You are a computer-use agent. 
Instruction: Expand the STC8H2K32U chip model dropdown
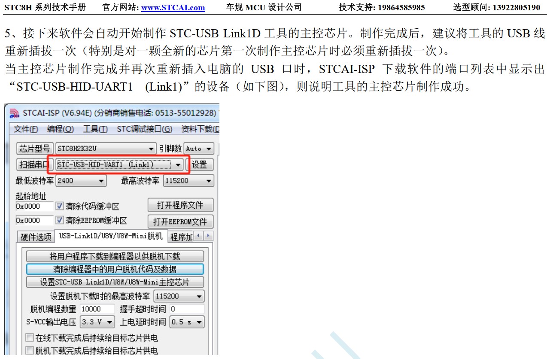click(x=151, y=149)
